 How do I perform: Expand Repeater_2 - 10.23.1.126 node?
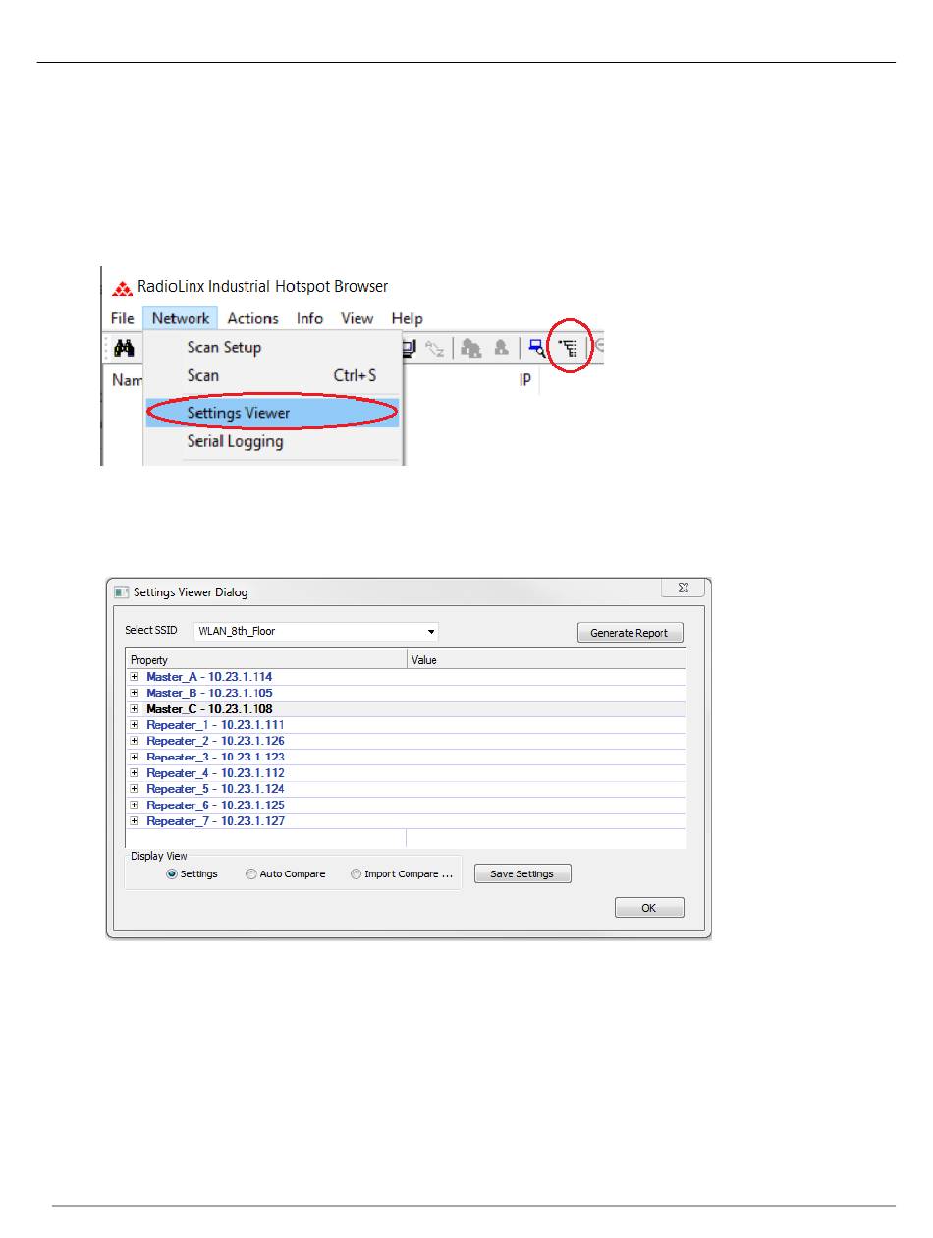pos(135,741)
